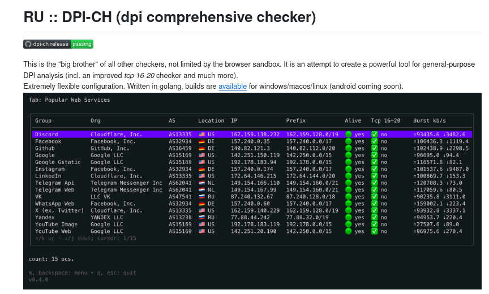Click the green 'passing' badge segment
The image size is (489, 294).
tap(82, 44)
